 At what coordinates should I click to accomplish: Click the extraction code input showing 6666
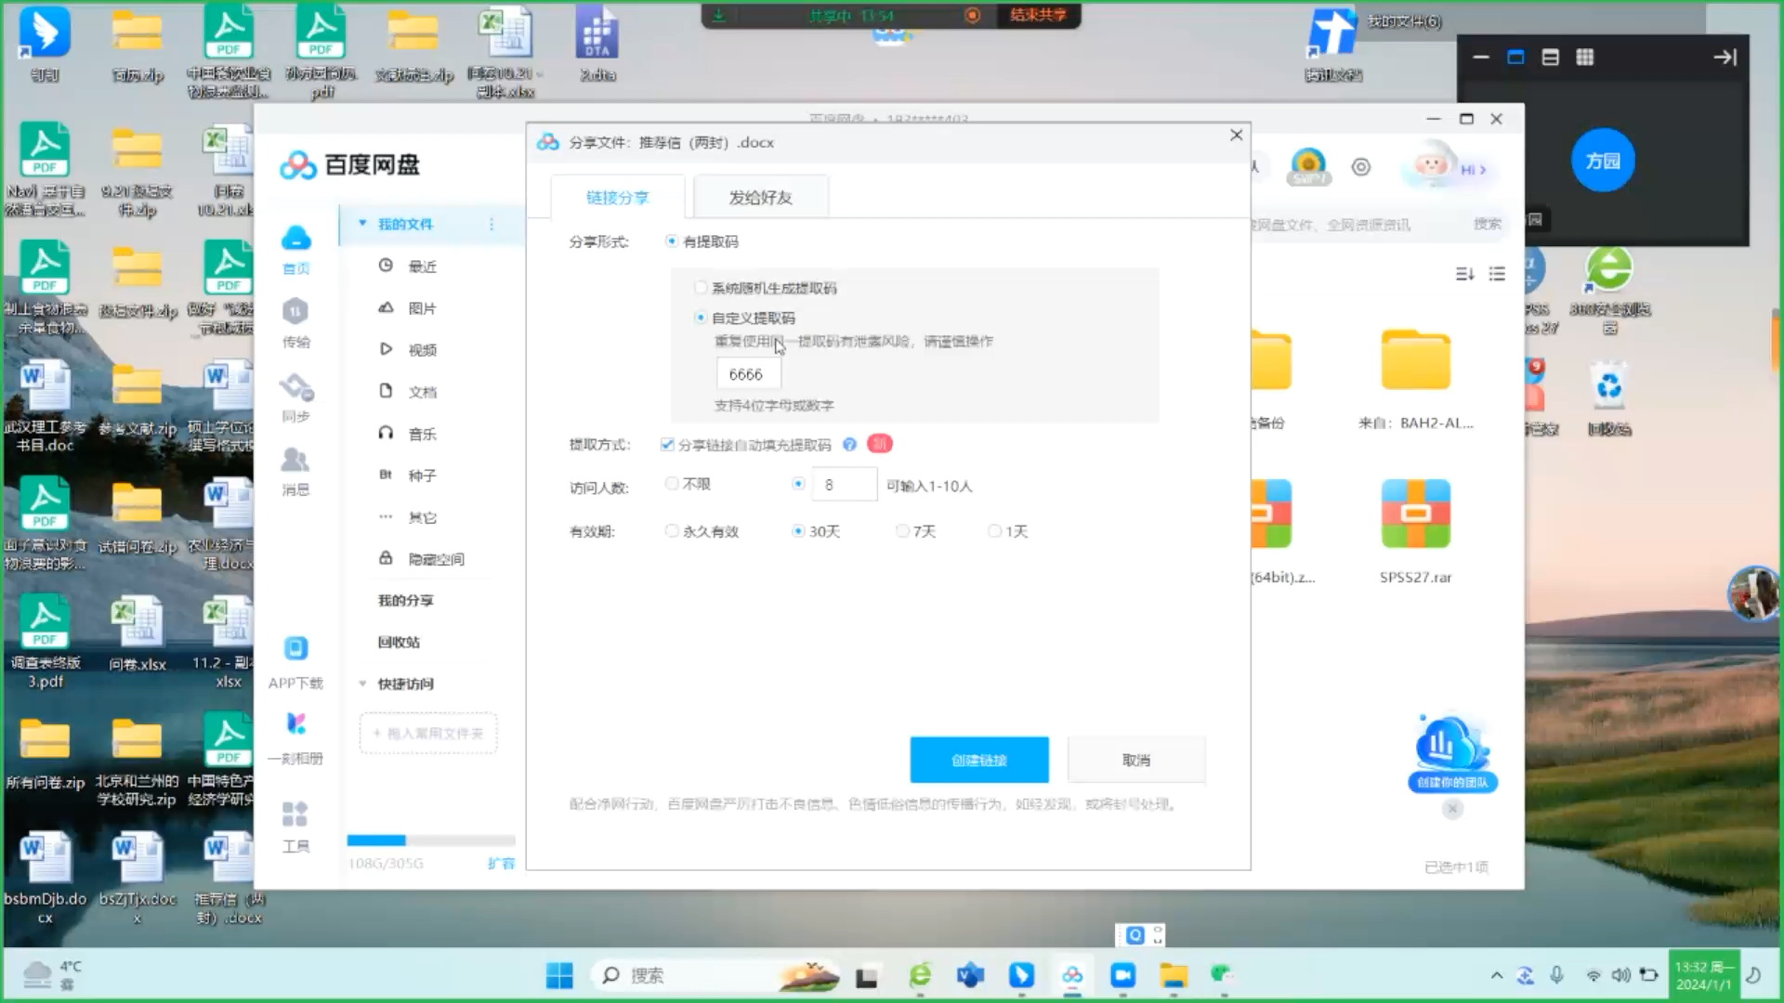[x=748, y=373]
